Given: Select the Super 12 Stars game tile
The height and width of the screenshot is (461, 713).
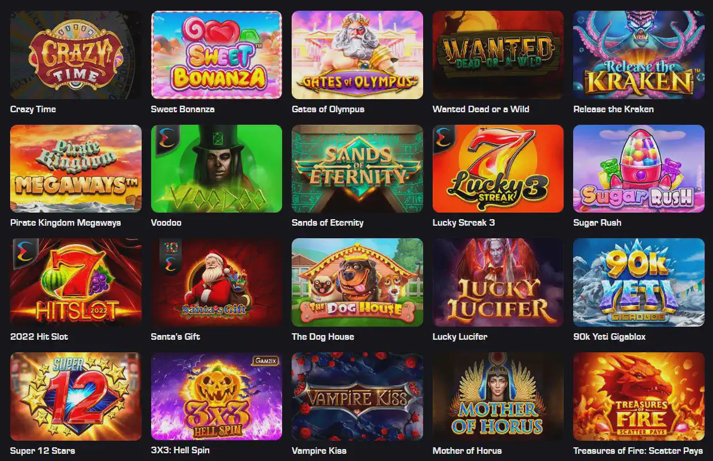Looking at the screenshot, I should [x=75, y=397].
